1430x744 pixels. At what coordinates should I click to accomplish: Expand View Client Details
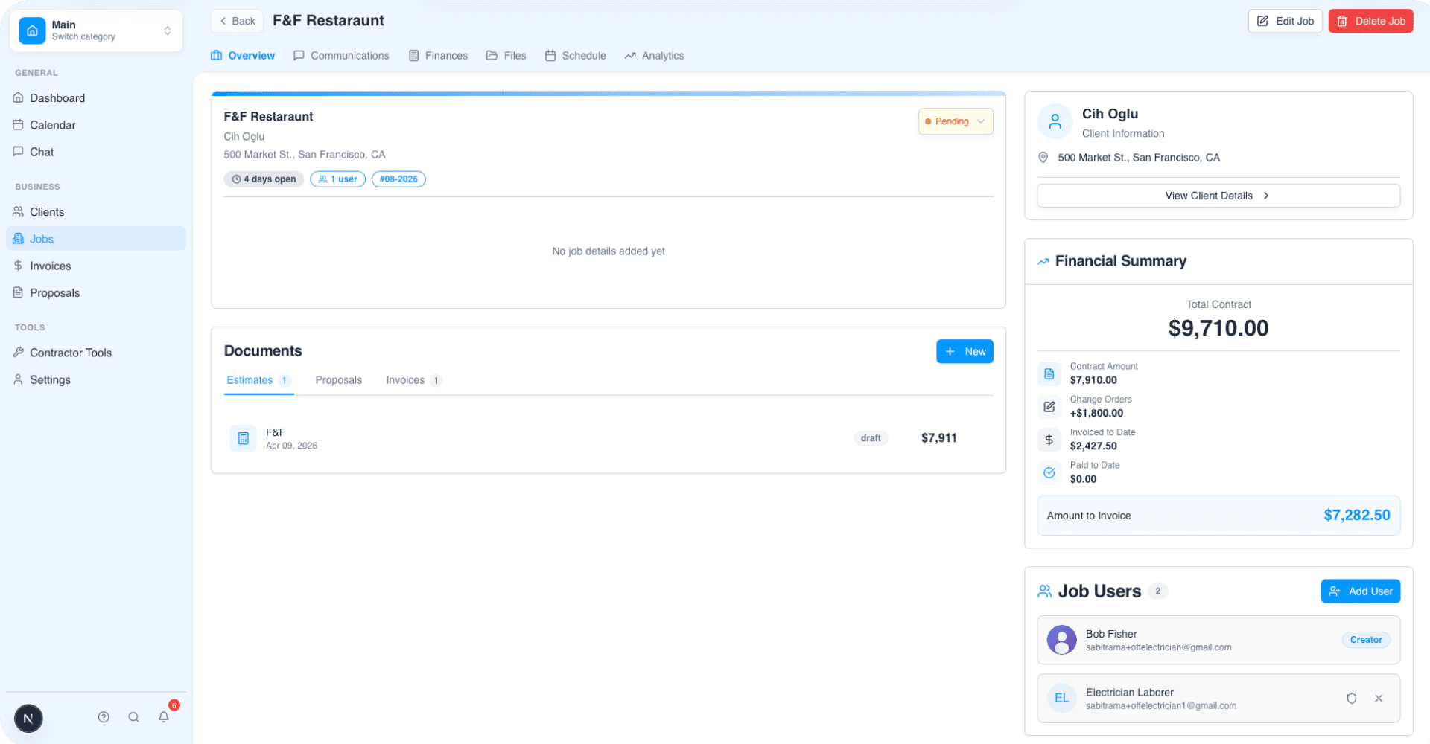1217,195
